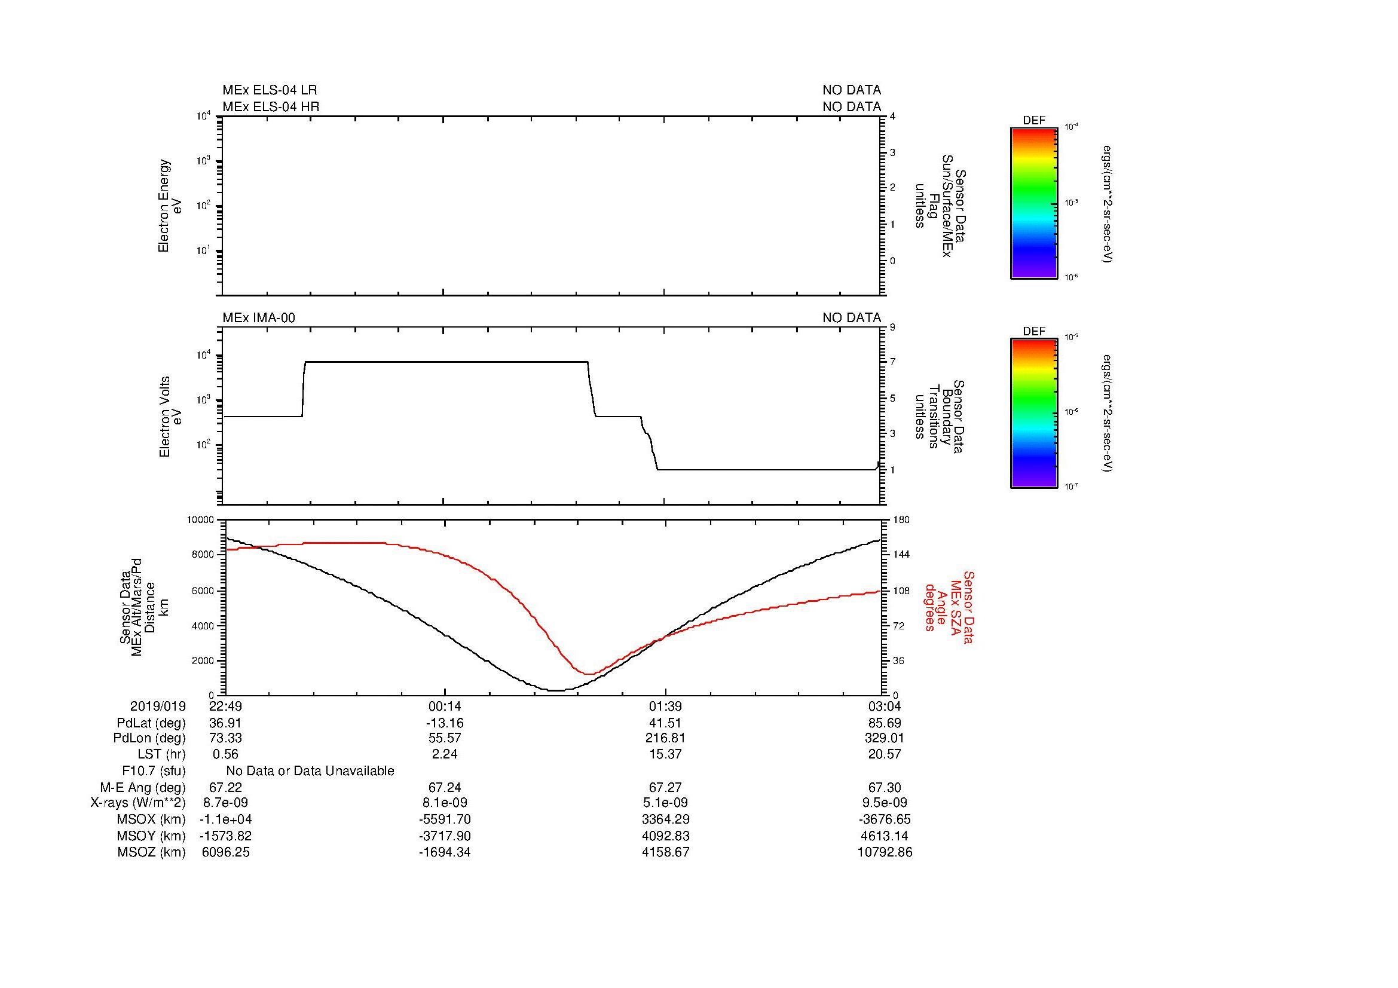Click PdLat value 85.69

coord(885,723)
